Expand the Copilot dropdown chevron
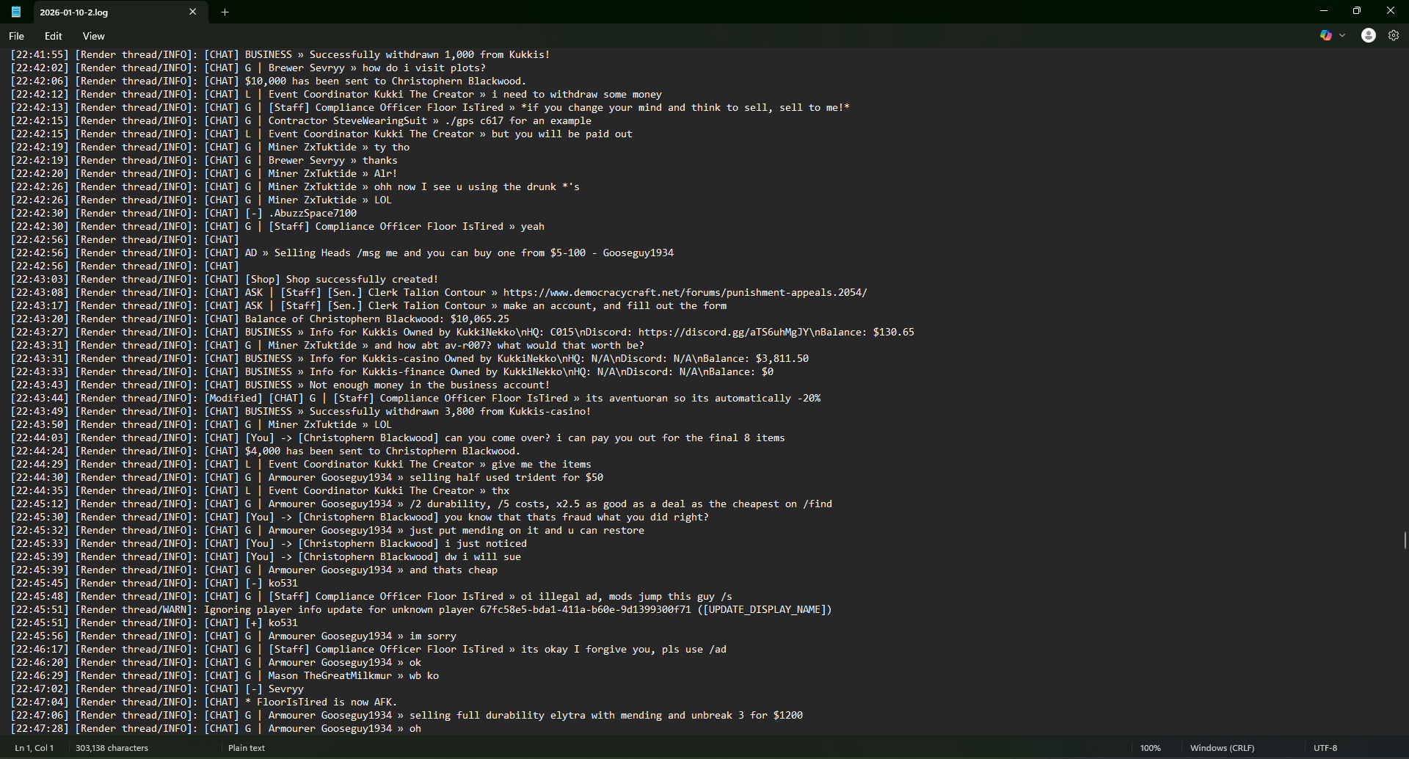1409x759 pixels. 1342,35
